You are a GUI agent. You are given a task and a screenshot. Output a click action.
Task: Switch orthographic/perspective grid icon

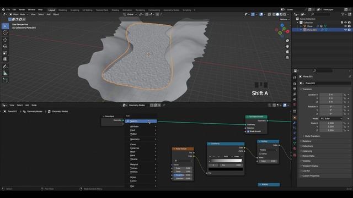tap(287, 57)
